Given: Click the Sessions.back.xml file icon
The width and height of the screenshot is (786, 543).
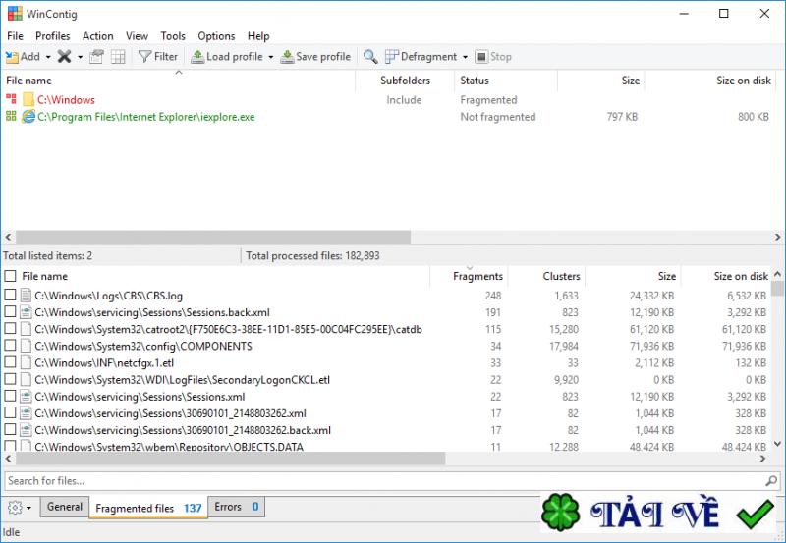Looking at the screenshot, I should coord(26,312).
